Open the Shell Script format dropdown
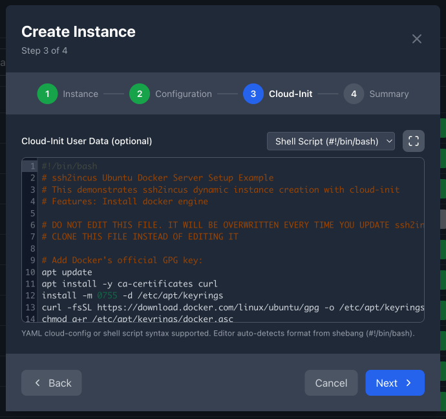Viewport: 446px width, 419px height. click(330, 141)
